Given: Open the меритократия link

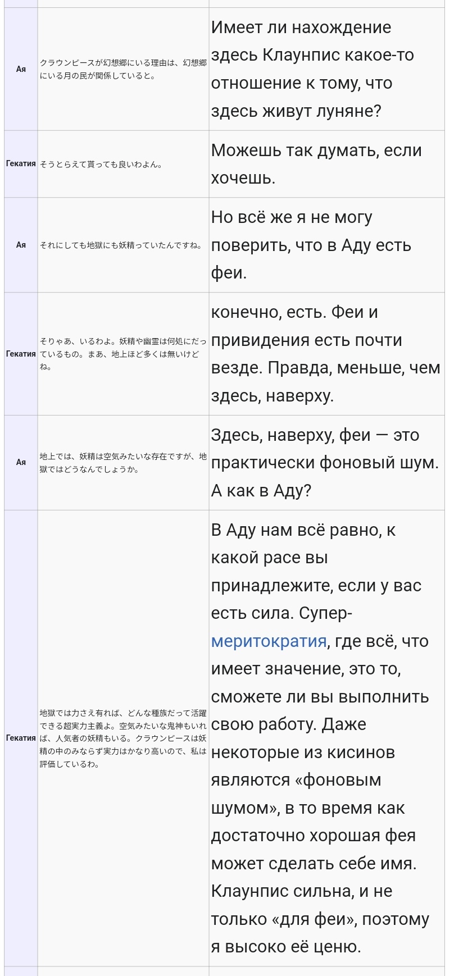Looking at the screenshot, I should pos(269,641).
